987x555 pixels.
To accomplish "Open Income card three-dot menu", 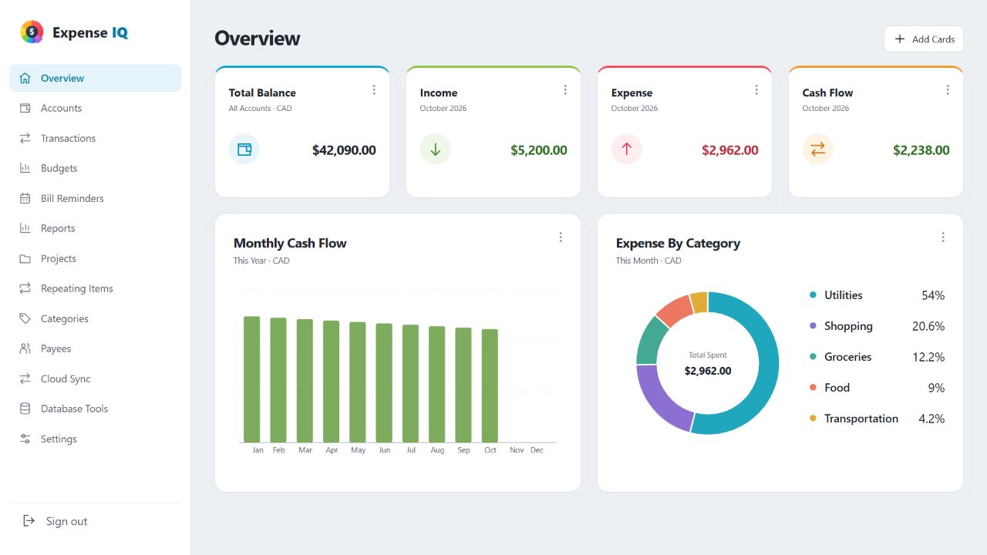I will coord(565,90).
